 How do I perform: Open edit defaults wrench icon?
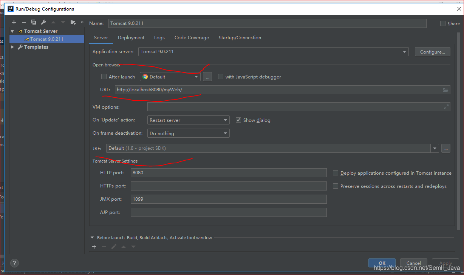[43, 22]
